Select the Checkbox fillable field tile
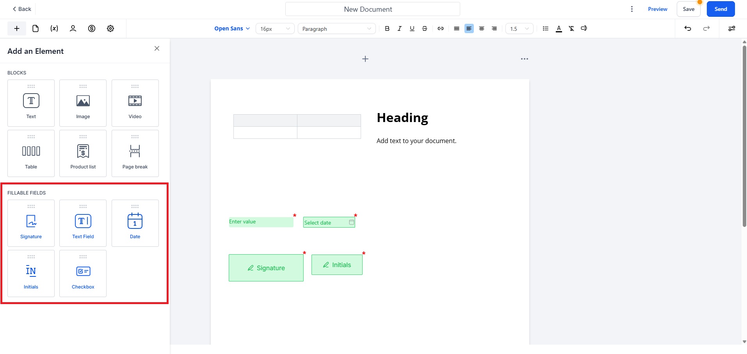The height and width of the screenshot is (354, 747). pyautogui.click(x=83, y=273)
